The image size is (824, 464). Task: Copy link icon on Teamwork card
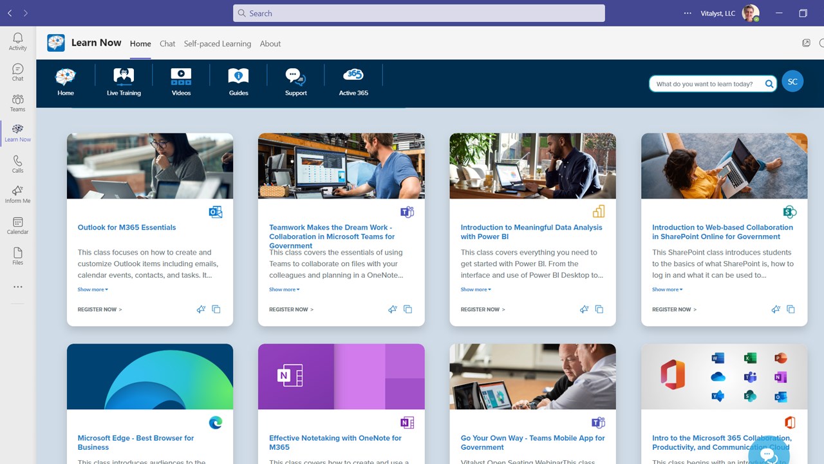click(x=407, y=309)
